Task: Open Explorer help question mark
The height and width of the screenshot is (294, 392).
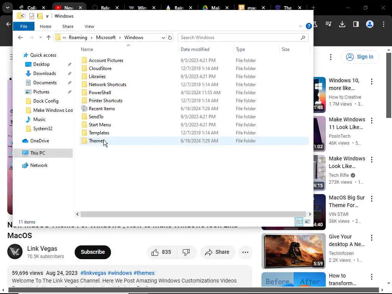Action: [309, 26]
